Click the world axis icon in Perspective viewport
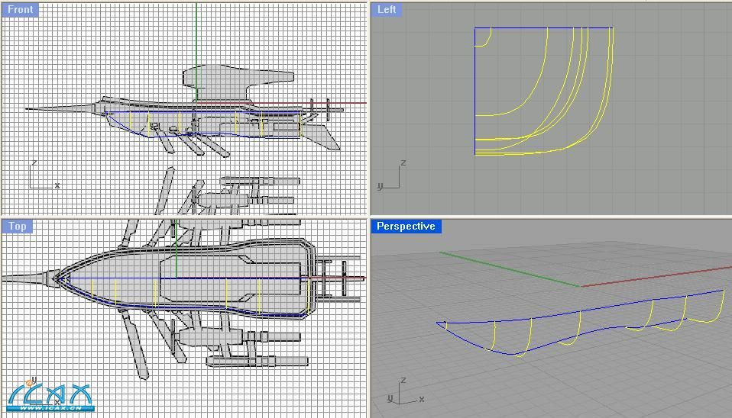Screen dimensions: 732x418 click(x=403, y=392)
